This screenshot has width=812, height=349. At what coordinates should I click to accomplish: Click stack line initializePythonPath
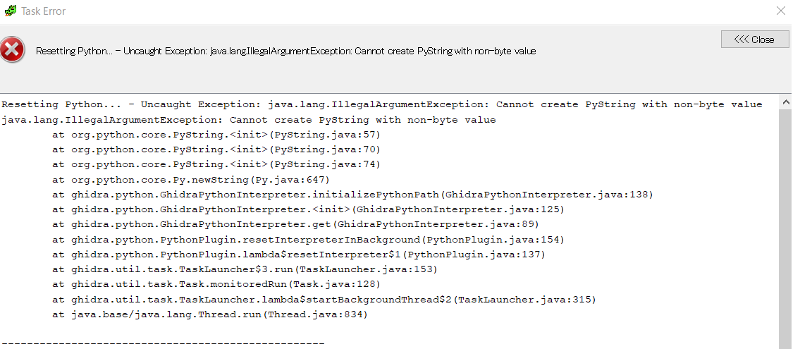coord(352,195)
